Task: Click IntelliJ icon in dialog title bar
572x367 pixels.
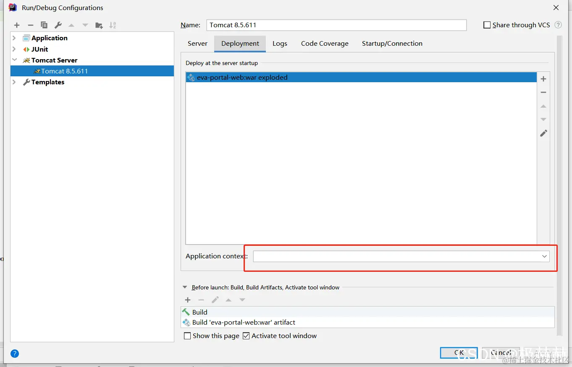Action: [x=13, y=8]
